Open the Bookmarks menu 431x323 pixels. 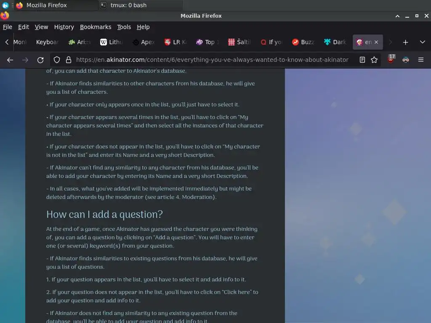(x=96, y=27)
